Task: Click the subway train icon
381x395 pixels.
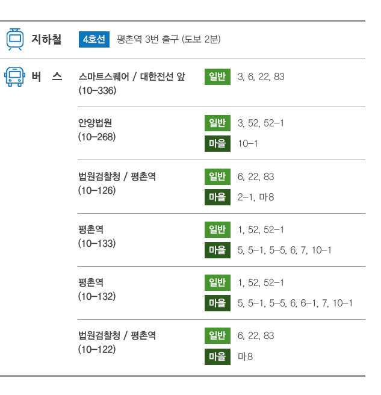Action: (15, 39)
